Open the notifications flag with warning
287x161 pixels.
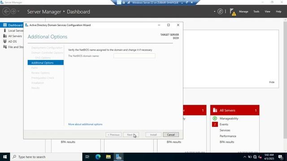pos(233,12)
